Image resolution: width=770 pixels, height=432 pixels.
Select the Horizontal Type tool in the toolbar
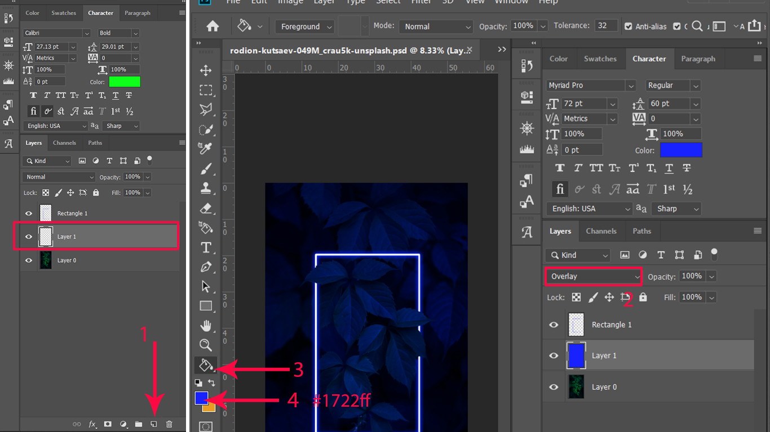pyautogui.click(x=206, y=247)
